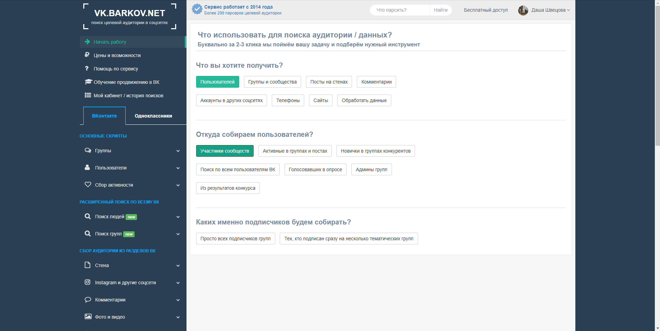This screenshot has height=331, width=660.
Task: Choose the Обработать данные option
Action: tap(364, 100)
